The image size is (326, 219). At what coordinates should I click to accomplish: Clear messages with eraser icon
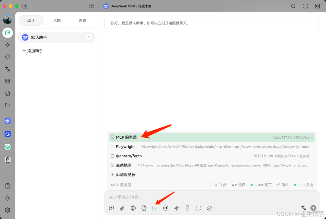coord(209,208)
